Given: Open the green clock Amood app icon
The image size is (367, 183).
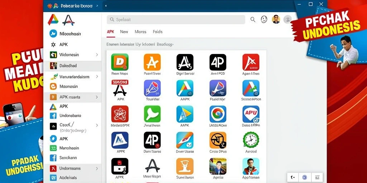Looking at the screenshot, I should pos(251,140).
